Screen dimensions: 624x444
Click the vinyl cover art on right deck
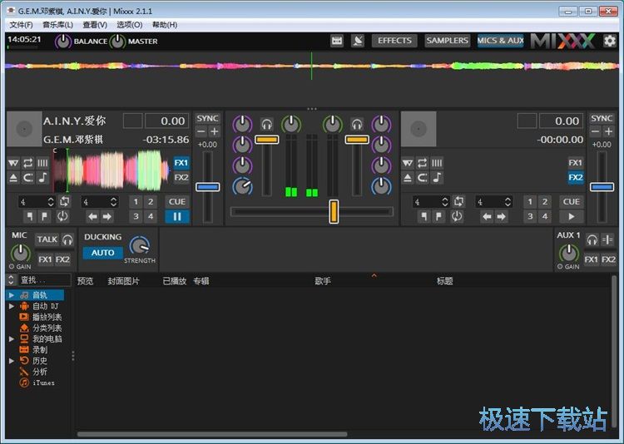click(418, 129)
